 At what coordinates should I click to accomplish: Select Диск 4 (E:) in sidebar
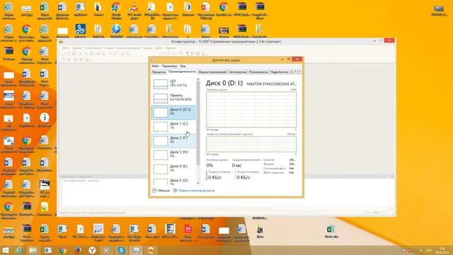tap(173, 169)
